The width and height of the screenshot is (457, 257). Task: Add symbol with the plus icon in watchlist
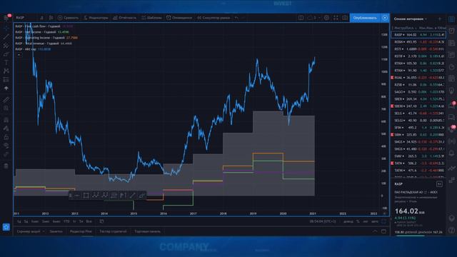(440, 19)
